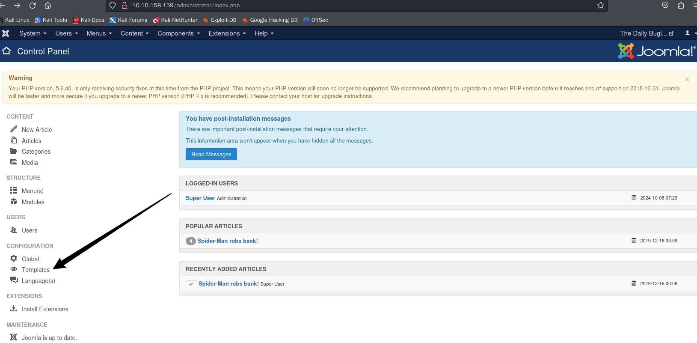Click the Read Messages button
This screenshot has width=697, height=343.
tap(211, 154)
